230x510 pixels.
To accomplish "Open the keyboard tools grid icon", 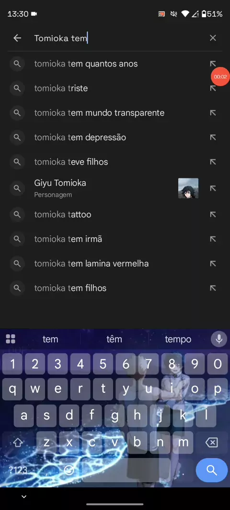I will click(11, 339).
